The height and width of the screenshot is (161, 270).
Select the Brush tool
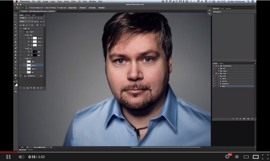[16, 38]
